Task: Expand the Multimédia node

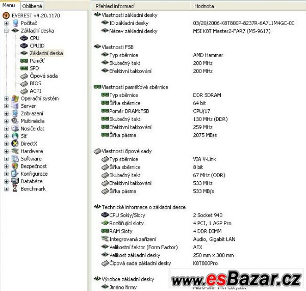Action: (x=6, y=121)
